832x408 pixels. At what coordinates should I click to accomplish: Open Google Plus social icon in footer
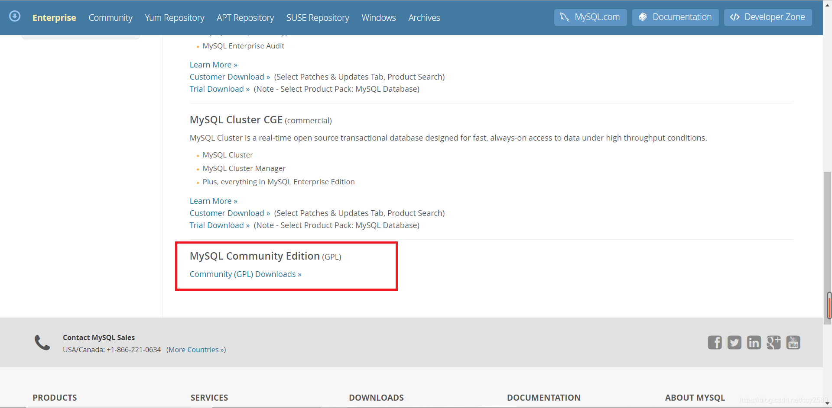[x=773, y=342]
